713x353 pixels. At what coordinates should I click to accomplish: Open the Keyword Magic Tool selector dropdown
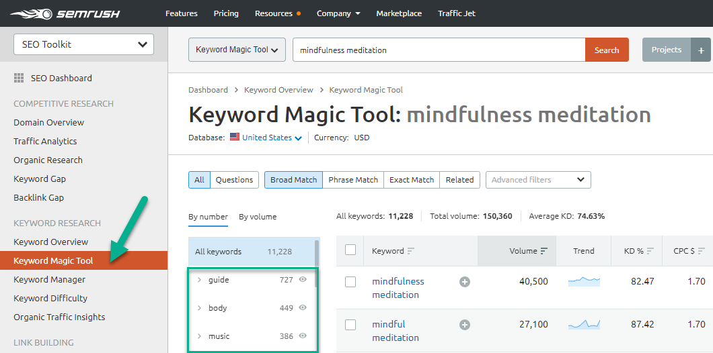click(237, 50)
